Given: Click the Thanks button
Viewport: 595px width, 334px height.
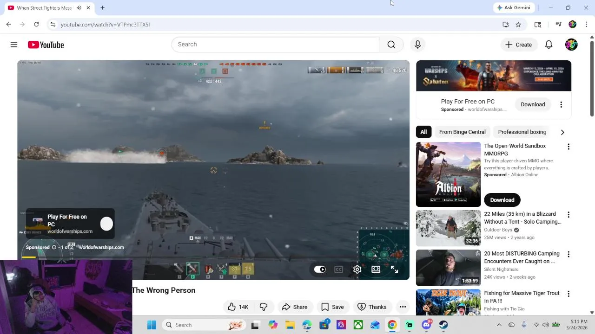Looking at the screenshot, I should [x=372, y=307].
